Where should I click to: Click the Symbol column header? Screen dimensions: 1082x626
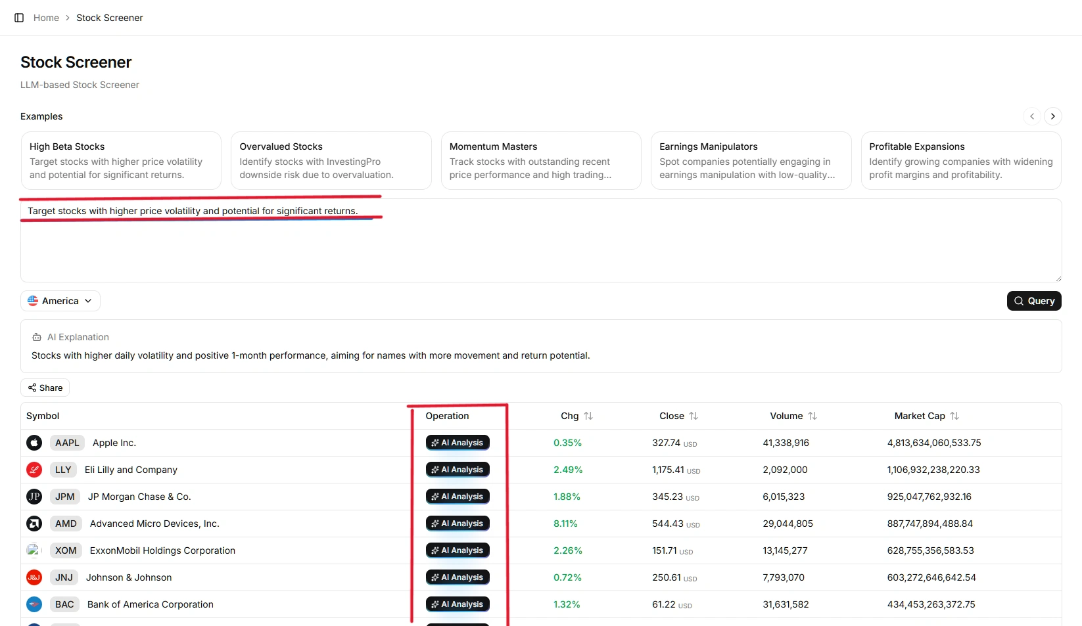[43, 416]
